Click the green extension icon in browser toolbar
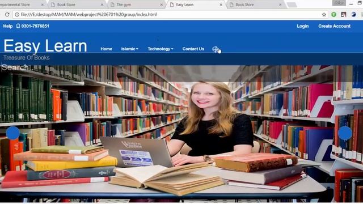363x204 pixels. pyautogui.click(x=334, y=14)
